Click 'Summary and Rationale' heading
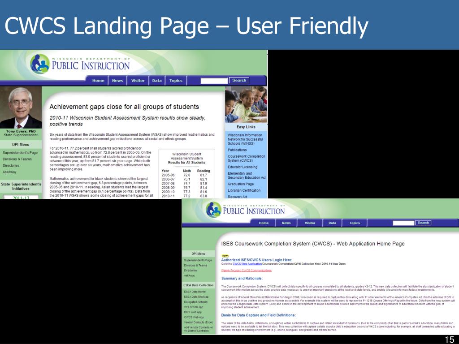The width and height of the screenshot is (459, 344). click(242, 278)
